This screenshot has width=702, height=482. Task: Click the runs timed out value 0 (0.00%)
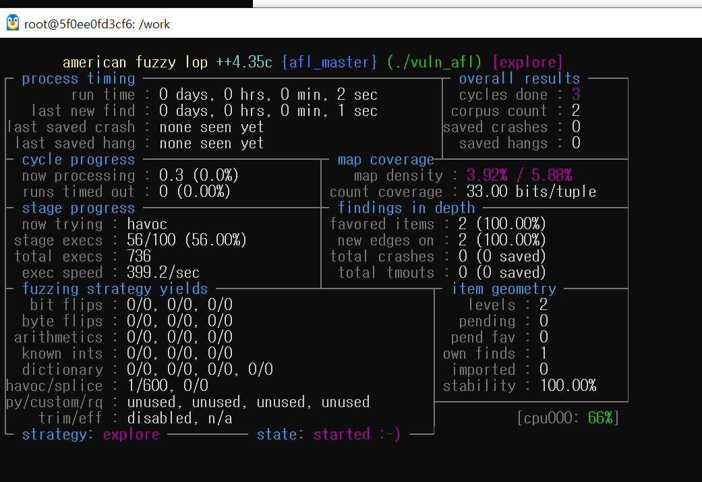pos(195,191)
